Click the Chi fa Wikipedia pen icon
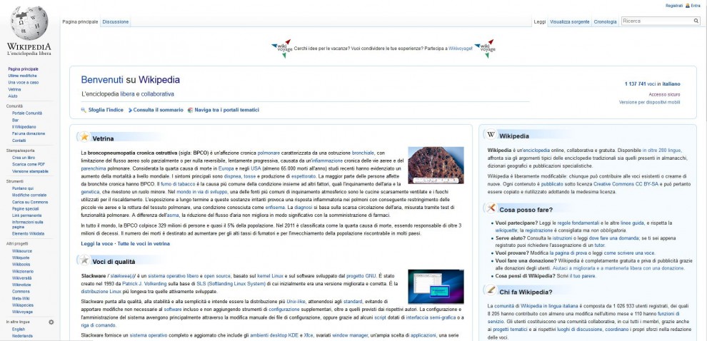 click(491, 290)
